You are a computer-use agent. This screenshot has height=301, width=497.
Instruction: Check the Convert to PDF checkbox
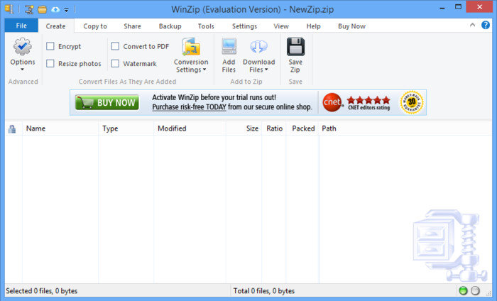115,46
